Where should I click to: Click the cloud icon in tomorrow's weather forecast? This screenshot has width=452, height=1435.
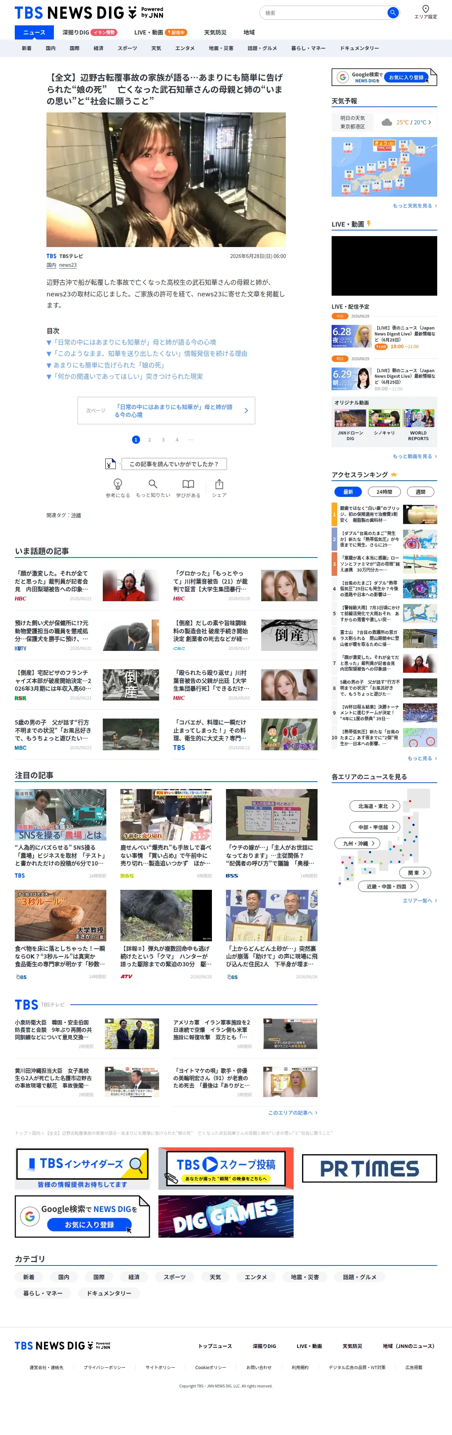[x=386, y=122]
